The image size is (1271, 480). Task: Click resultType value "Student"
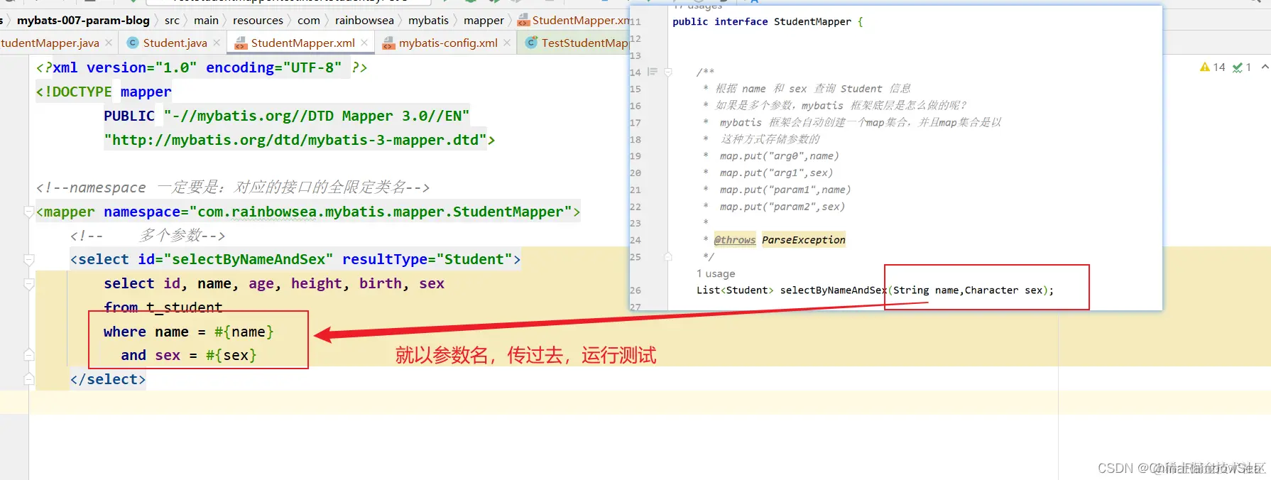(x=474, y=259)
